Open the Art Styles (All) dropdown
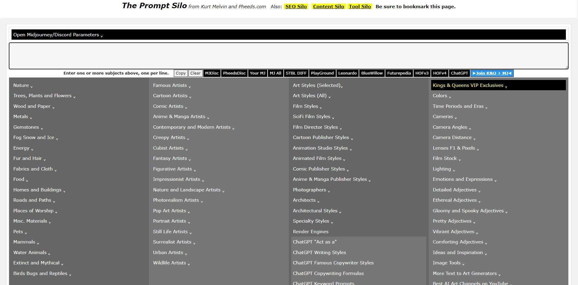 pos(311,96)
